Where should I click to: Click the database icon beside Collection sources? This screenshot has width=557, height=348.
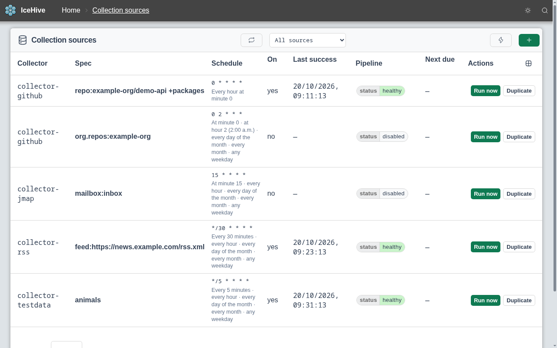[23, 40]
